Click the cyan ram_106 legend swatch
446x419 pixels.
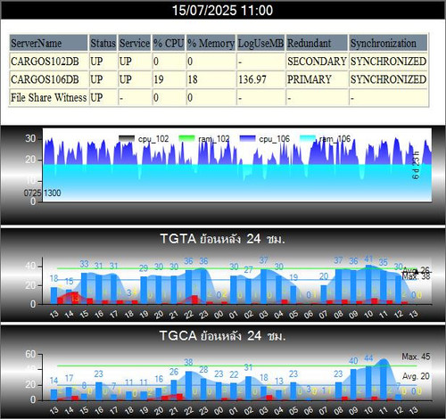(308, 138)
